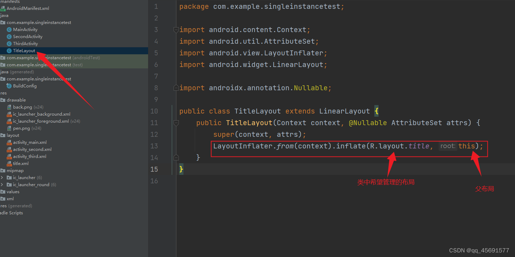Collapse the imports fold marker at line 3
515x257 pixels.
(x=176, y=30)
